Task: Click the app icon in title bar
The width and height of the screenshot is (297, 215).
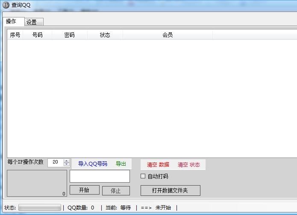Action: pos(6,5)
